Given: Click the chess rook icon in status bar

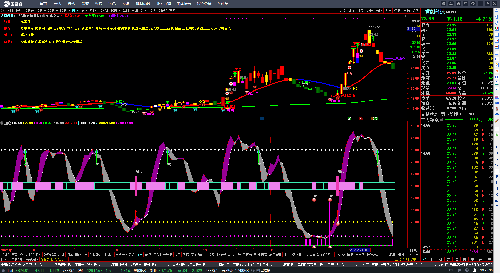Looking at the screenshot, I should pos(475,270).
